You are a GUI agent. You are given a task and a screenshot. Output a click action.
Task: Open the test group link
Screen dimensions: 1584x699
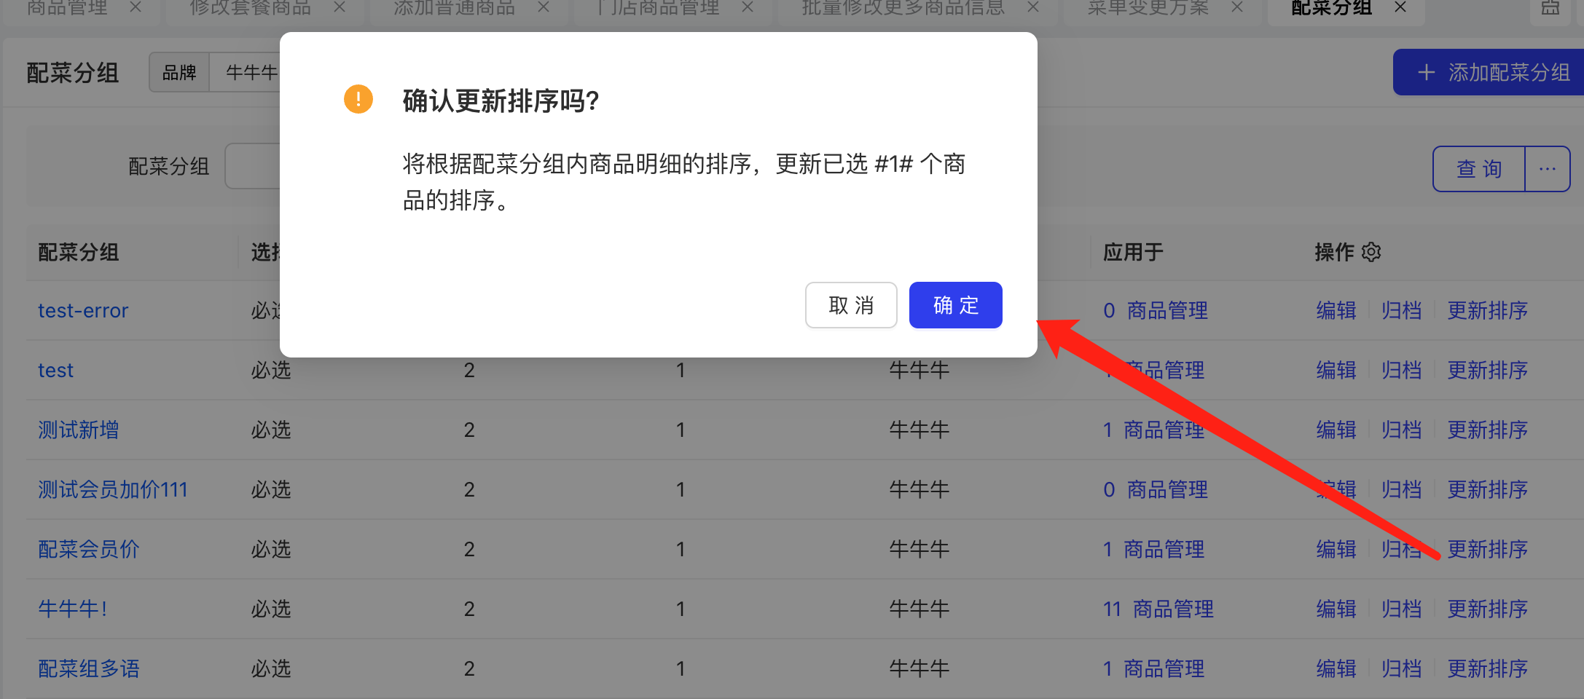click(x=55, y=370)
